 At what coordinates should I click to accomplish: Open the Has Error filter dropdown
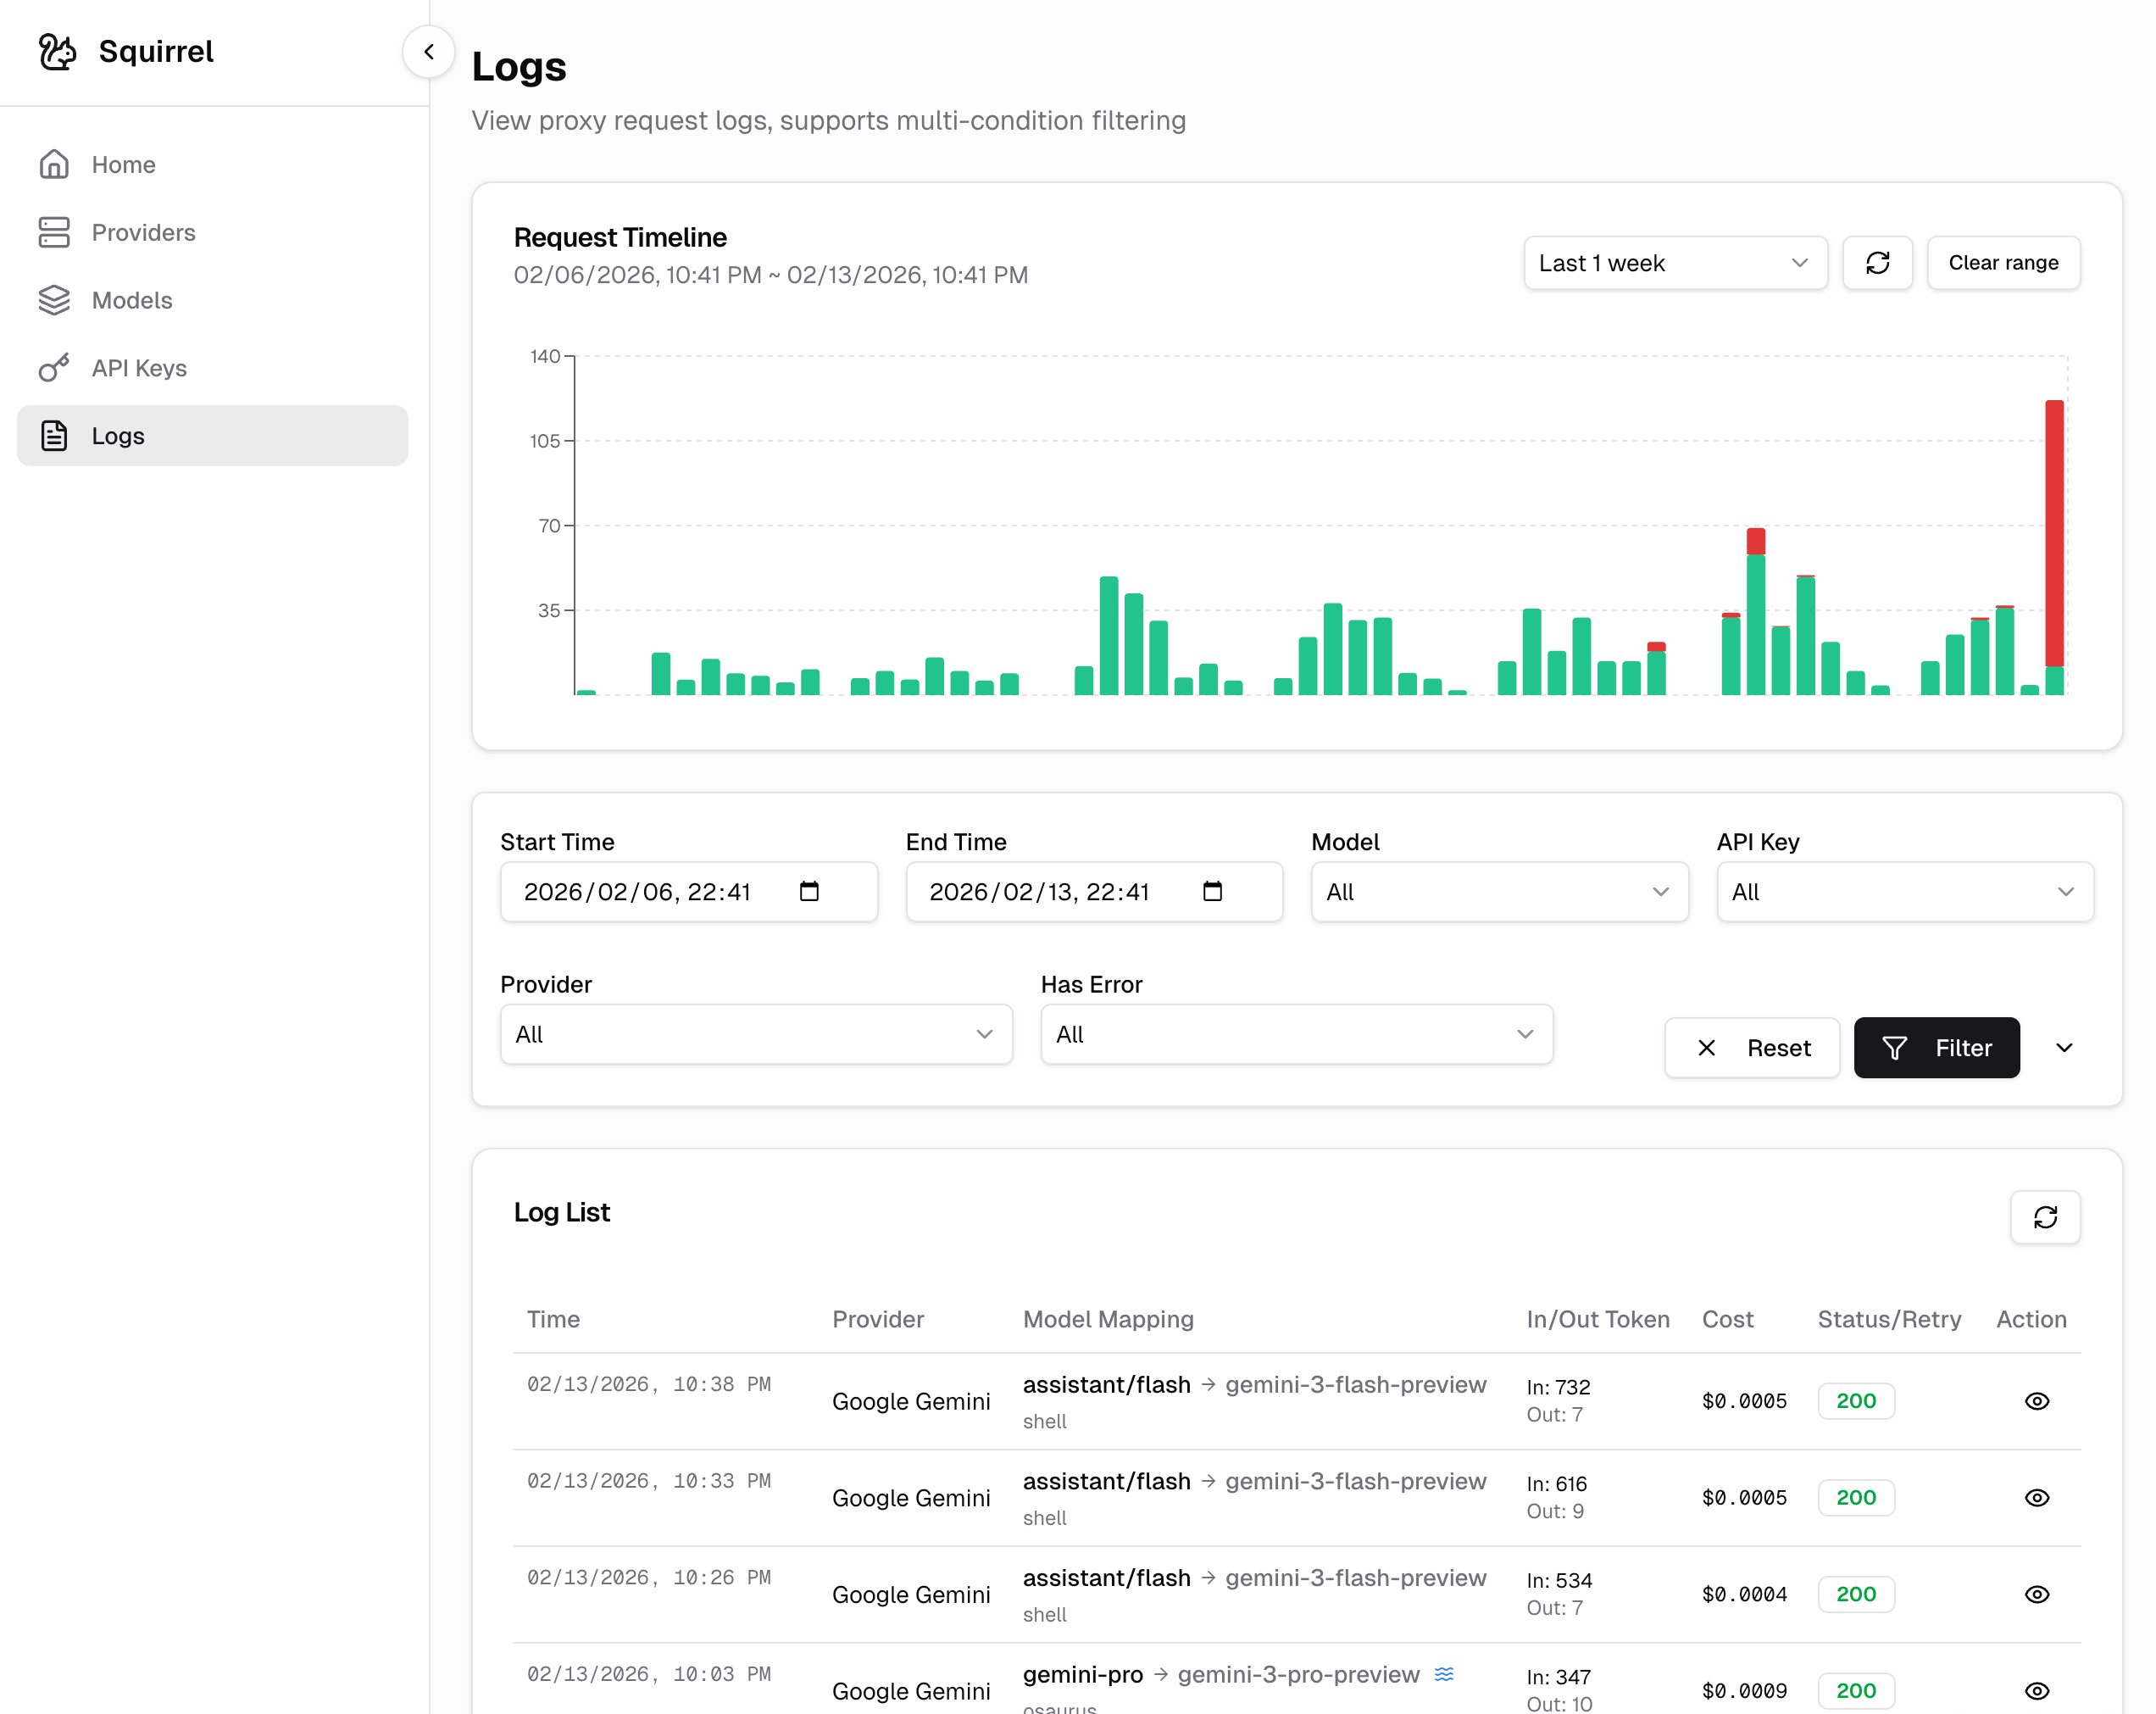pos(1295,1034)
